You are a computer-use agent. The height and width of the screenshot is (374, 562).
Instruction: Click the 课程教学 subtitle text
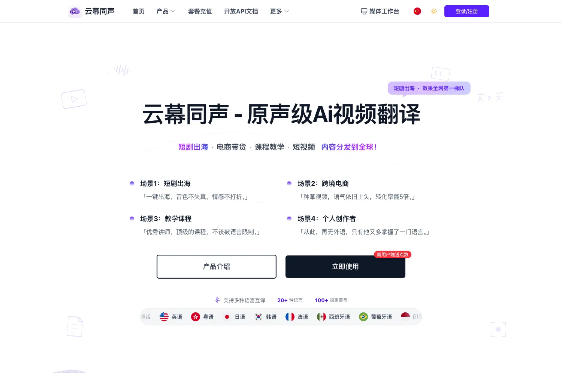[x=269, y=147]
